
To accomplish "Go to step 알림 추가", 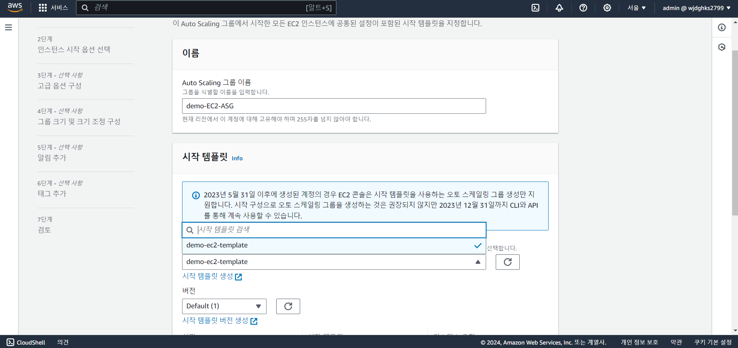I will (52, 158).
